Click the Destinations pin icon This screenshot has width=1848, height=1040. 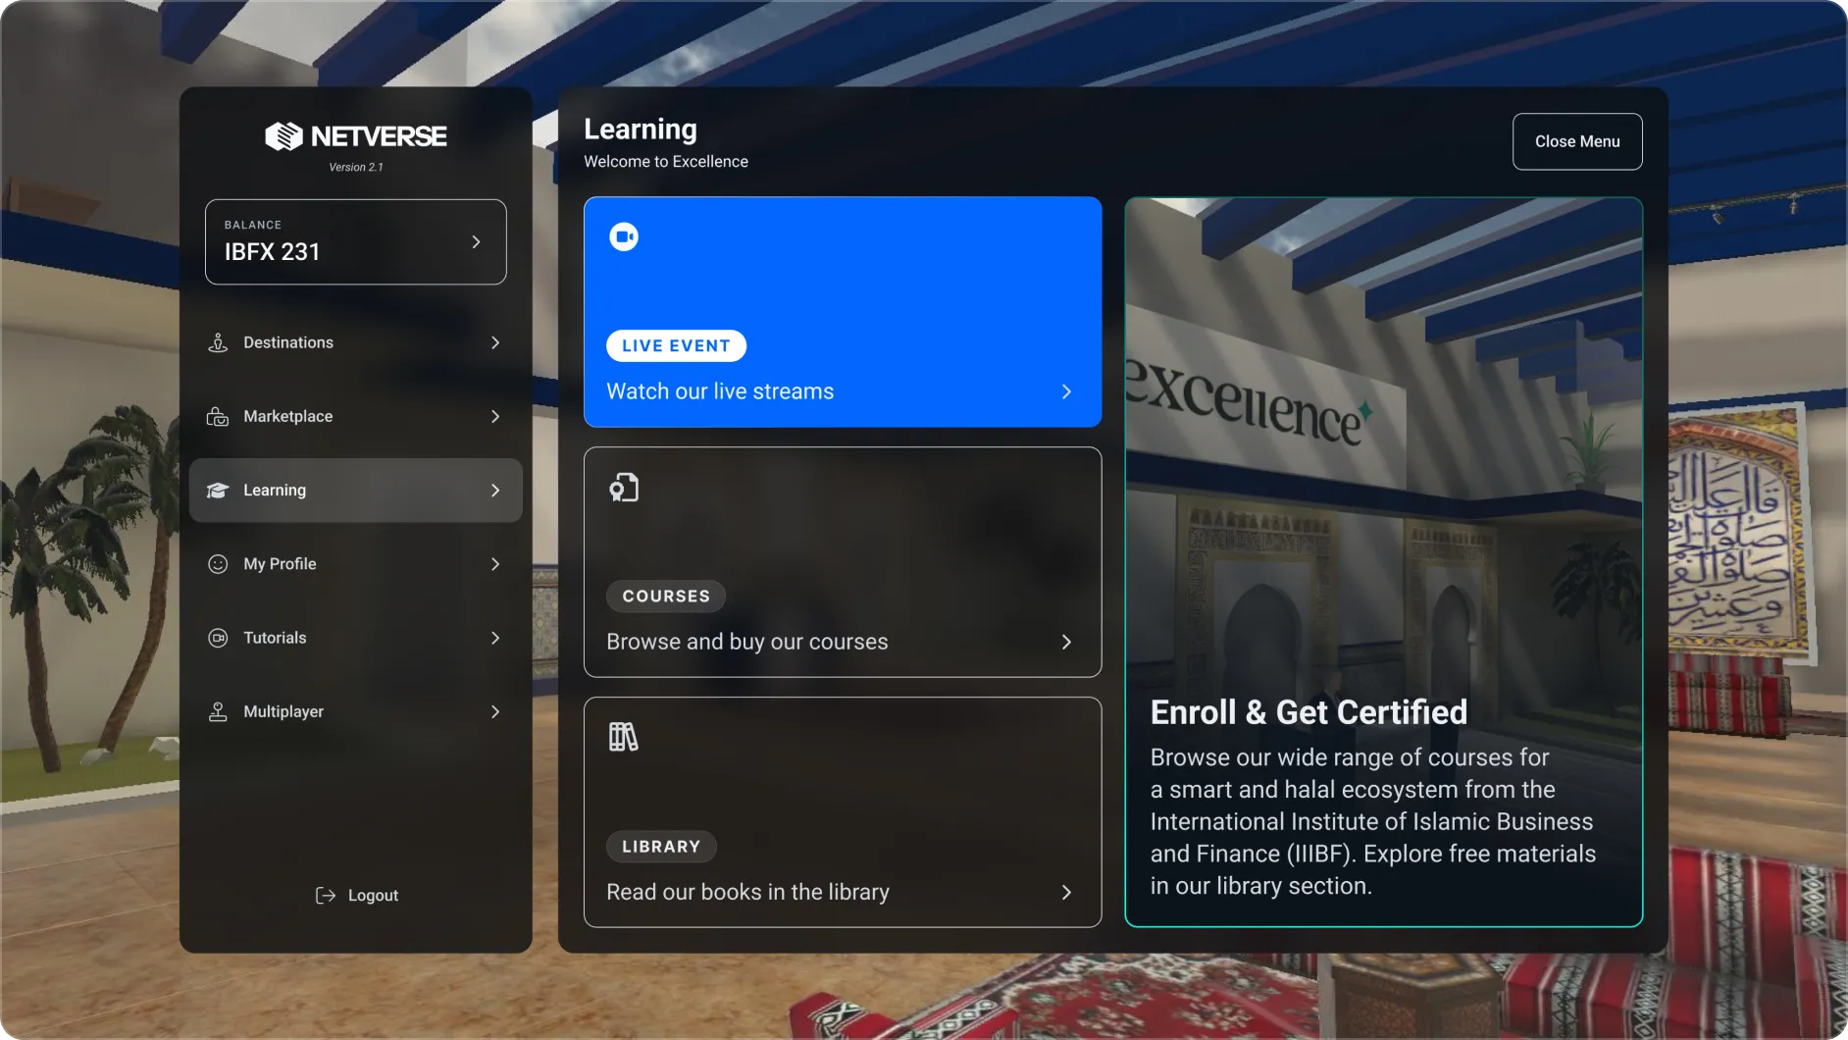pyautogui.click(x=218, y=342)
